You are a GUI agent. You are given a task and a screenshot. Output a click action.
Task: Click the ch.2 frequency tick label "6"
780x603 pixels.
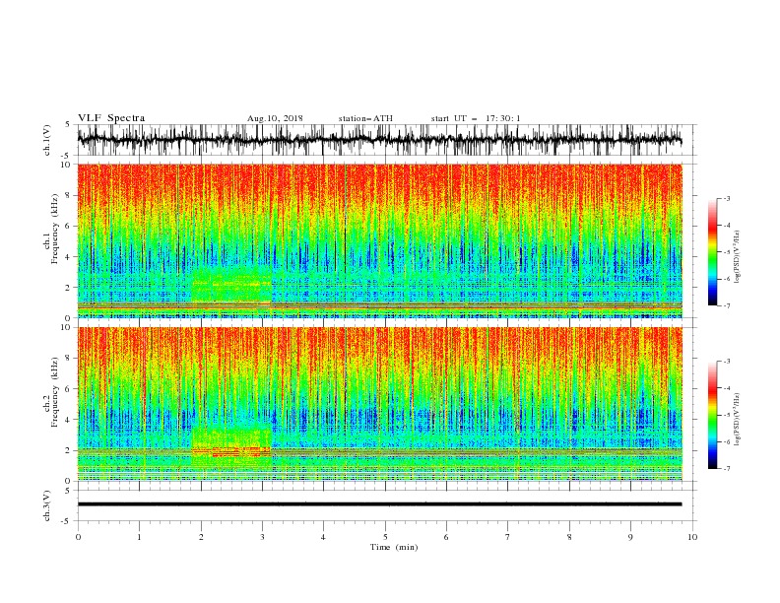click(x=70, y=389)
